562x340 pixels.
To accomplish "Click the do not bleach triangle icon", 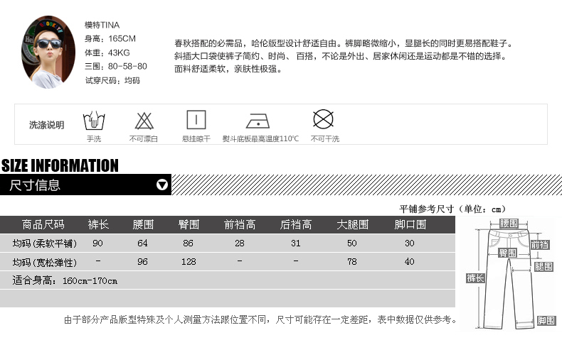I will [144, 119].
